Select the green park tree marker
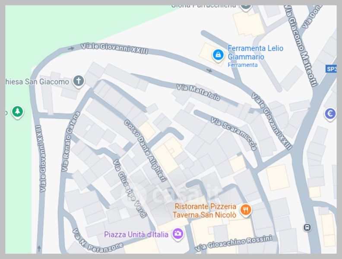Image resolution: width=342 pixels, height=259 pixels. point(18,112)
